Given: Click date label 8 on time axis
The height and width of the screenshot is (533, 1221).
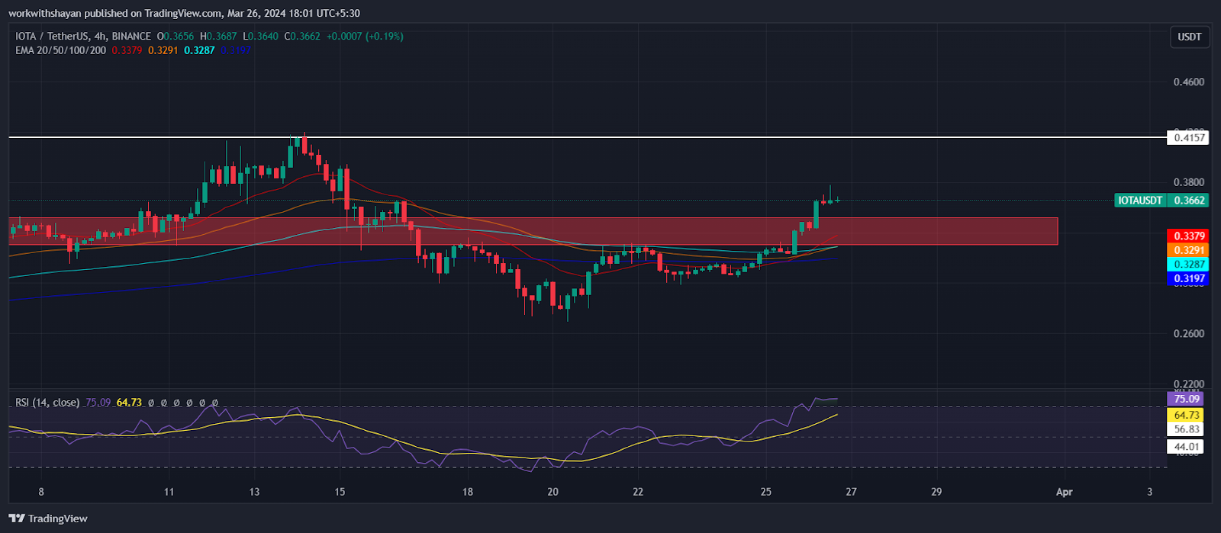Looking at the screenshot, I should [x=41, y=492].
